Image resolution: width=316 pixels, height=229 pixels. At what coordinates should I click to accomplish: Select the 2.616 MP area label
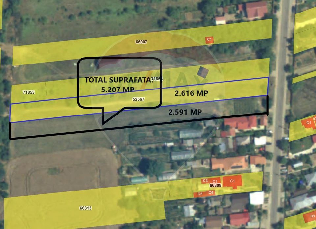click(192, 93)
